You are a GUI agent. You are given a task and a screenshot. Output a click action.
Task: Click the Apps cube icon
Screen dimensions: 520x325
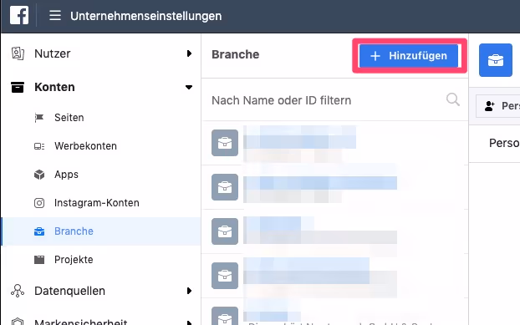tap(39, 175)
